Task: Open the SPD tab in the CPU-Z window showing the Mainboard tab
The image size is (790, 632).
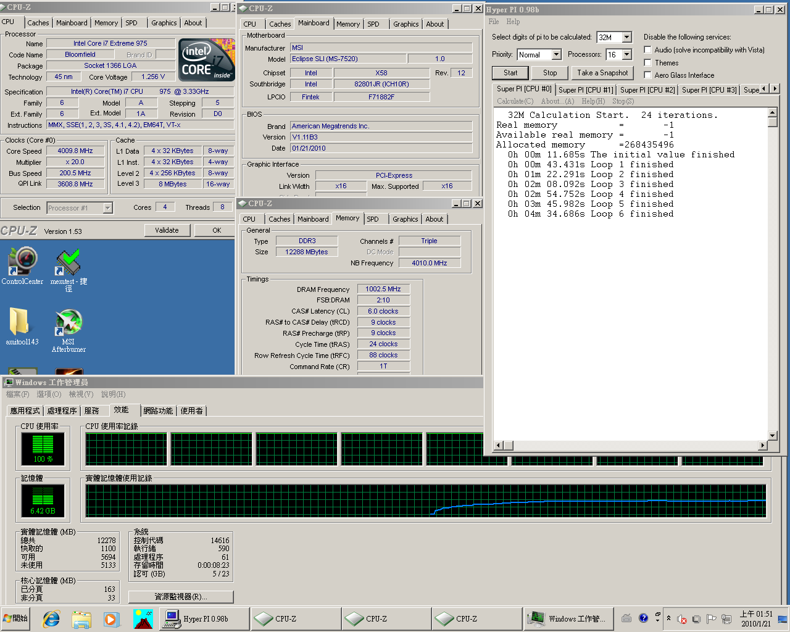Action: pyautogui.click(x=373, y=24)
